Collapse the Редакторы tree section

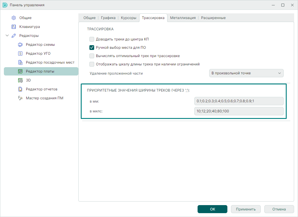(x=7, y=36)
